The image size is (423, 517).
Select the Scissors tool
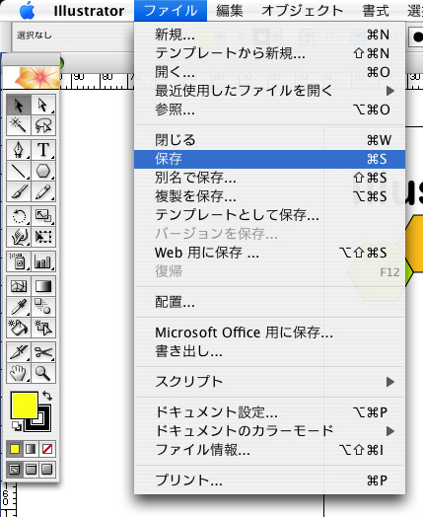tap(43, 352)
